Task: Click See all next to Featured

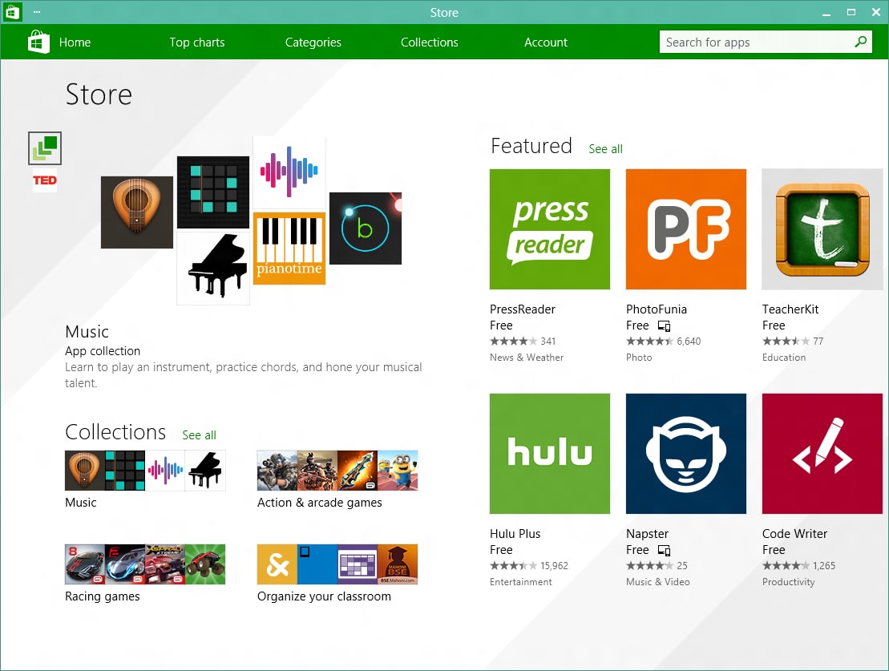Action: click(605, 148)
